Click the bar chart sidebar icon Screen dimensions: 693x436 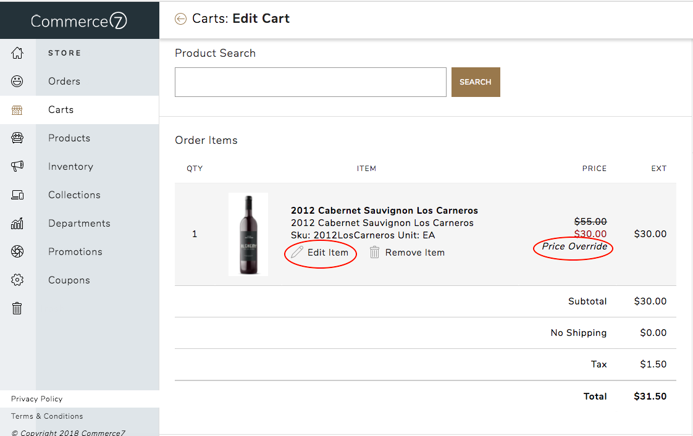tap(17, 224)
